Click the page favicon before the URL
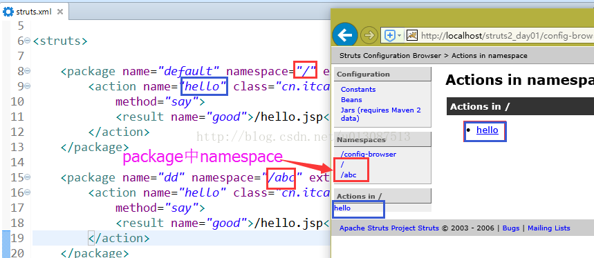Screen dimensions: 594x258 pos(412,35)
